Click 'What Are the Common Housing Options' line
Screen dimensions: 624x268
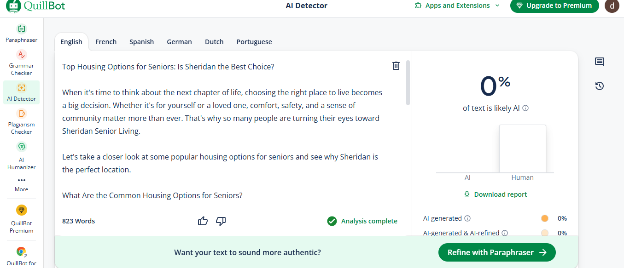coord(152,195)
